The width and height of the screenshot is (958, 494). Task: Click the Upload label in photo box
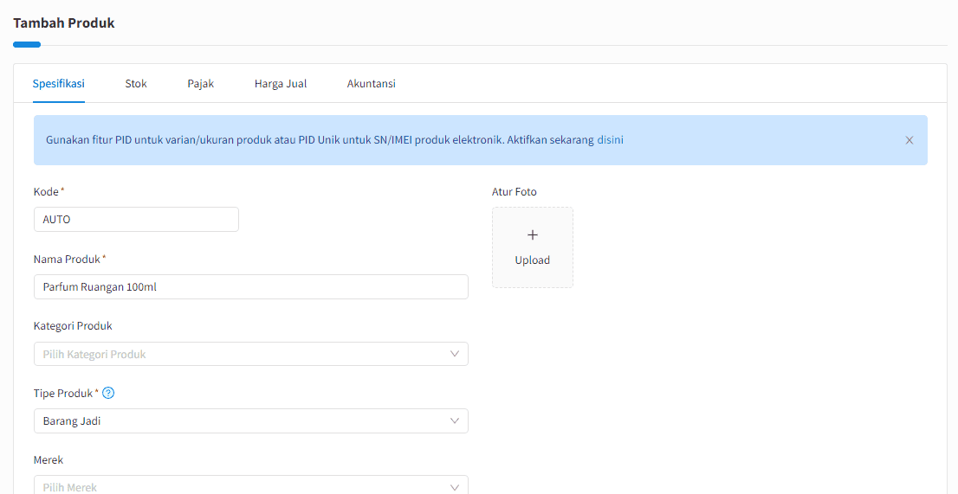532,260
